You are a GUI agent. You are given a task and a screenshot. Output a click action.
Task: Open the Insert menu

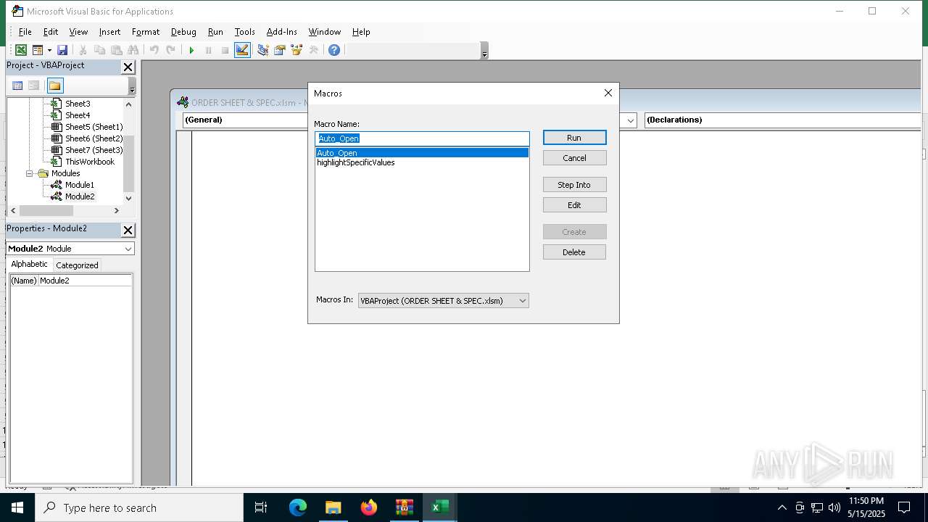[x=110, y=32]
